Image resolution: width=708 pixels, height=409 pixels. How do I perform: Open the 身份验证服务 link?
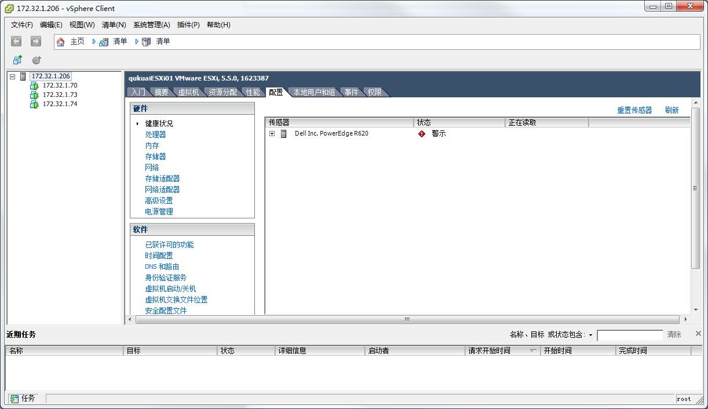[x=166, y=277]
